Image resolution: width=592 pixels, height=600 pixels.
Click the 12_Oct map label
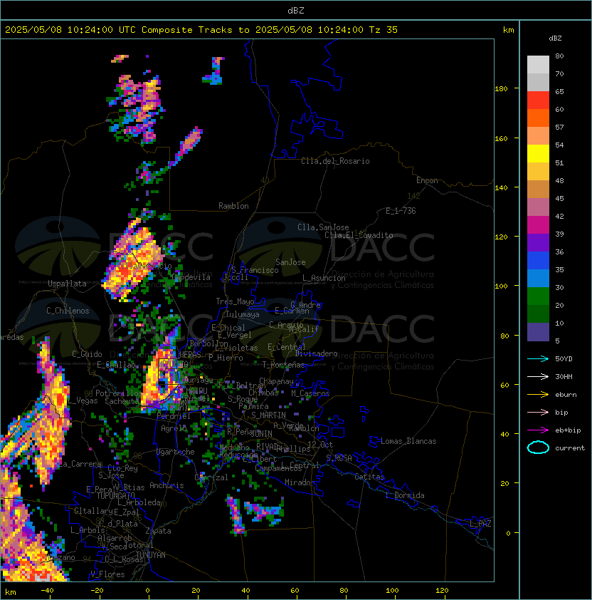coord(320,445)
